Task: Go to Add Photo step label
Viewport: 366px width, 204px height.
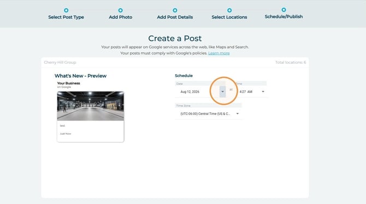Action: point(120,17)
